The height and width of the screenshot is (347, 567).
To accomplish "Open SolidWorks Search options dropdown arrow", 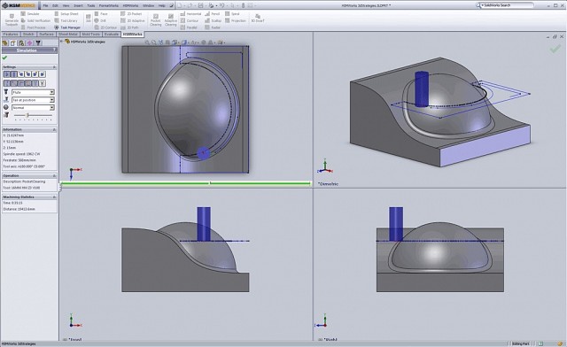I will tap(482, 5).
